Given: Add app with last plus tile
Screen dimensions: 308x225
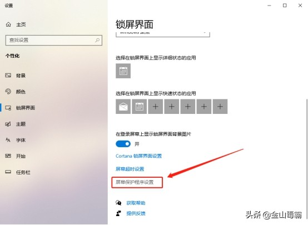Looking at the screenshot, I should tap(220, 107).
